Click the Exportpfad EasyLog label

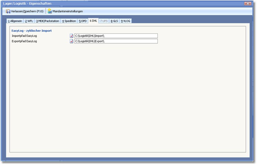pyautogui.click(x=24, y=41)
